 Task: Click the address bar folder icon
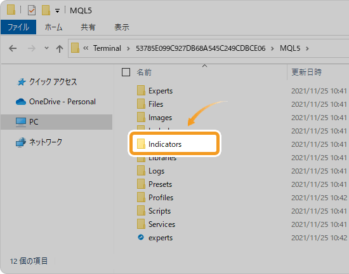pyautogui.click(x=76, y=48)
